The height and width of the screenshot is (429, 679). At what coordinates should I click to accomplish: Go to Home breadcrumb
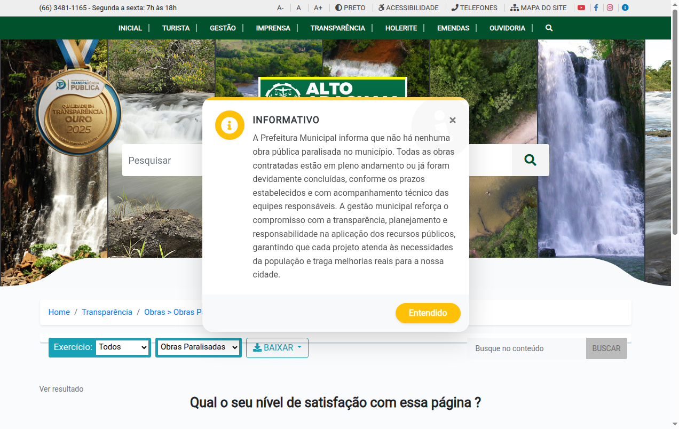click(x=59, y=312)
